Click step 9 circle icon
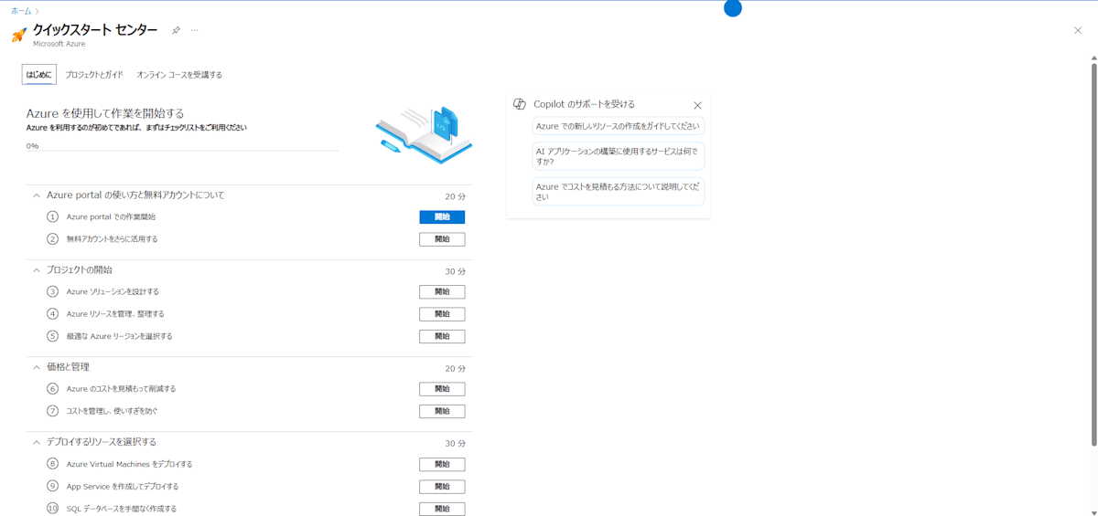Screen dimensions: 1098x516 tap(52, 486)
